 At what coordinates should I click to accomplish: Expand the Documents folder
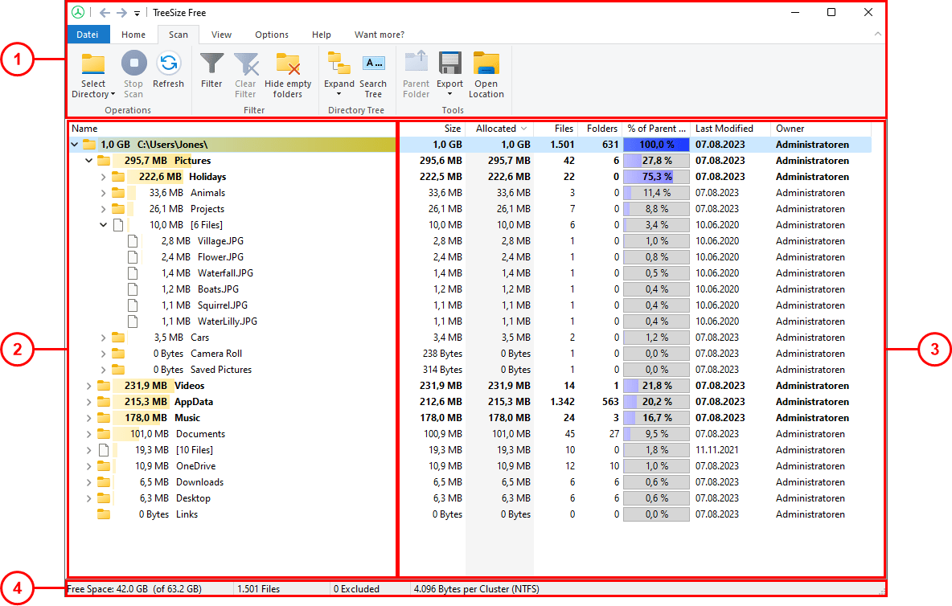88,434
